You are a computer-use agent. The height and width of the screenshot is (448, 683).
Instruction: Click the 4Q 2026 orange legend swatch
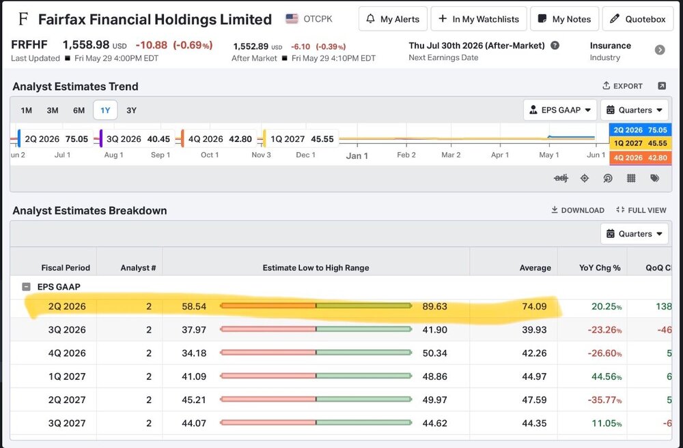[182, 138]
